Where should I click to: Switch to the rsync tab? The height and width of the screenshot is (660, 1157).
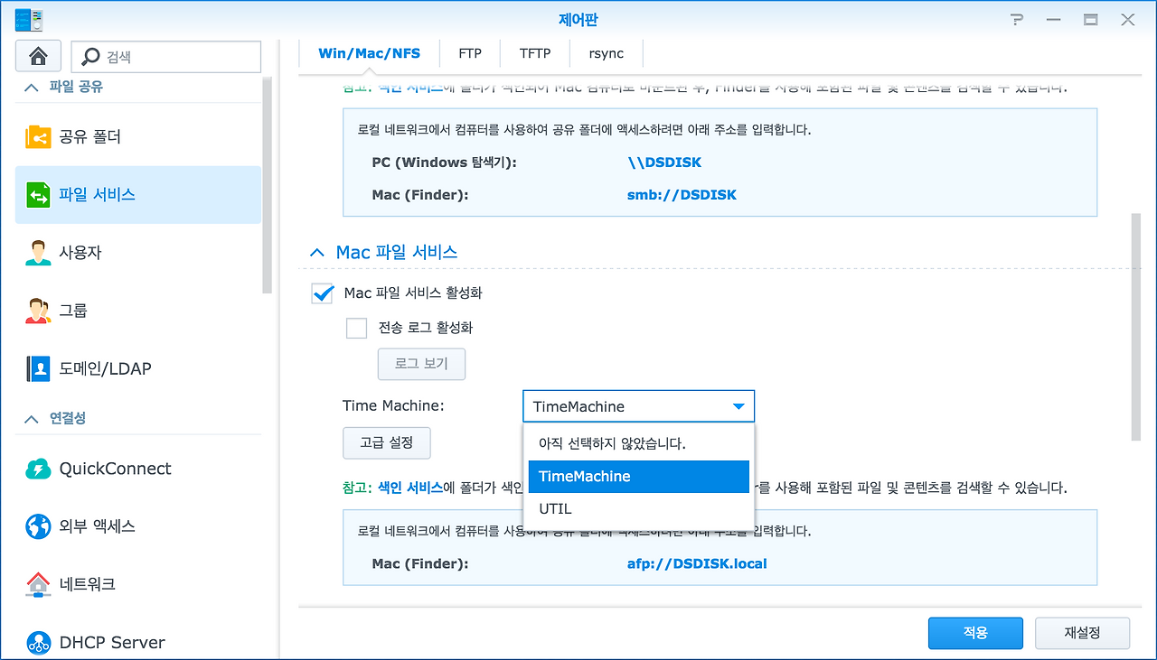click(606, 53)
